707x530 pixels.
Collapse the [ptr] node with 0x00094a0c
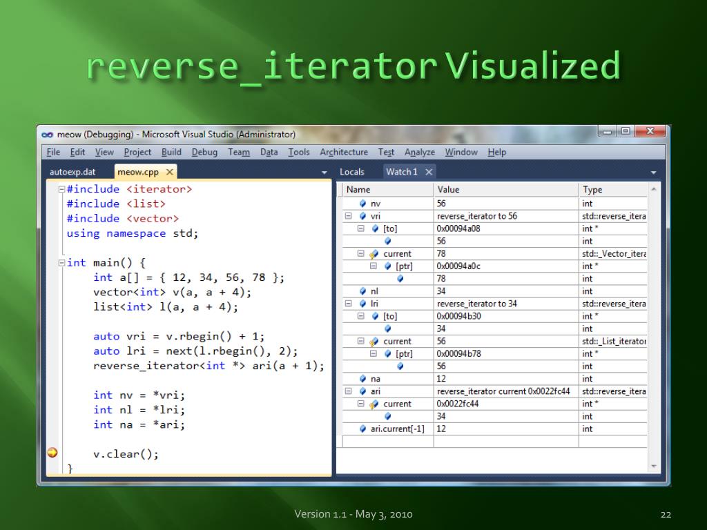374,266
